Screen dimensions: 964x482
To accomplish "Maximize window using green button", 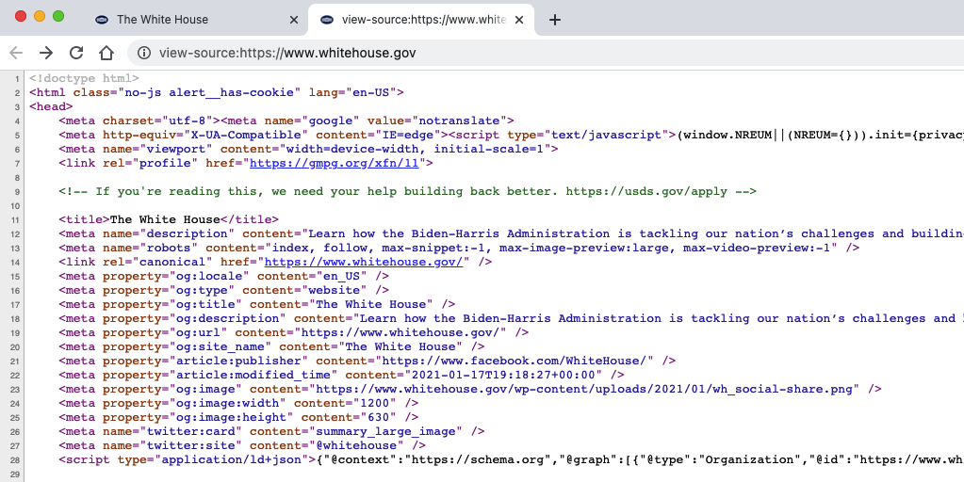I will click(x=58, y=16).
